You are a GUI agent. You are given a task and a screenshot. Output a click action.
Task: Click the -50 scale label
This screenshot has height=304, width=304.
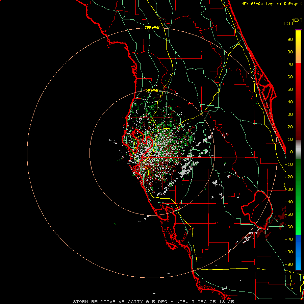tap(289, 214)
